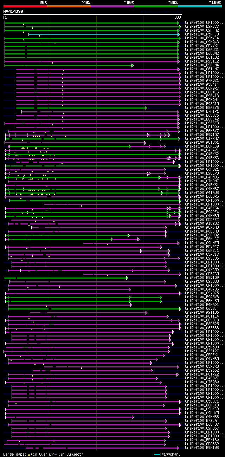225x457 pixels.
Task: Click the cyan =100char. scale bar
Action: point(157,454)
